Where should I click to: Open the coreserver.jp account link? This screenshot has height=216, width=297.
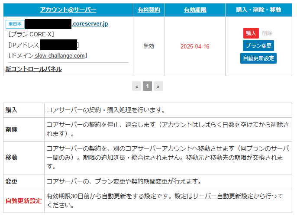point(89,24)
